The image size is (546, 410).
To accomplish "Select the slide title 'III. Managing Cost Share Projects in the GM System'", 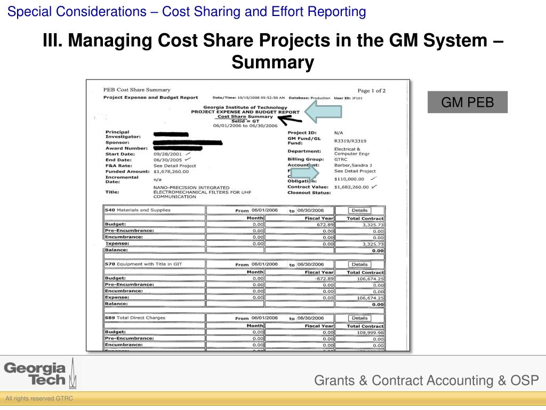I will 272,51.
